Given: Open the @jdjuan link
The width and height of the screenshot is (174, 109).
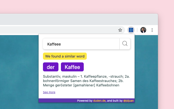Looking at the screenshot, I should 129,101.
